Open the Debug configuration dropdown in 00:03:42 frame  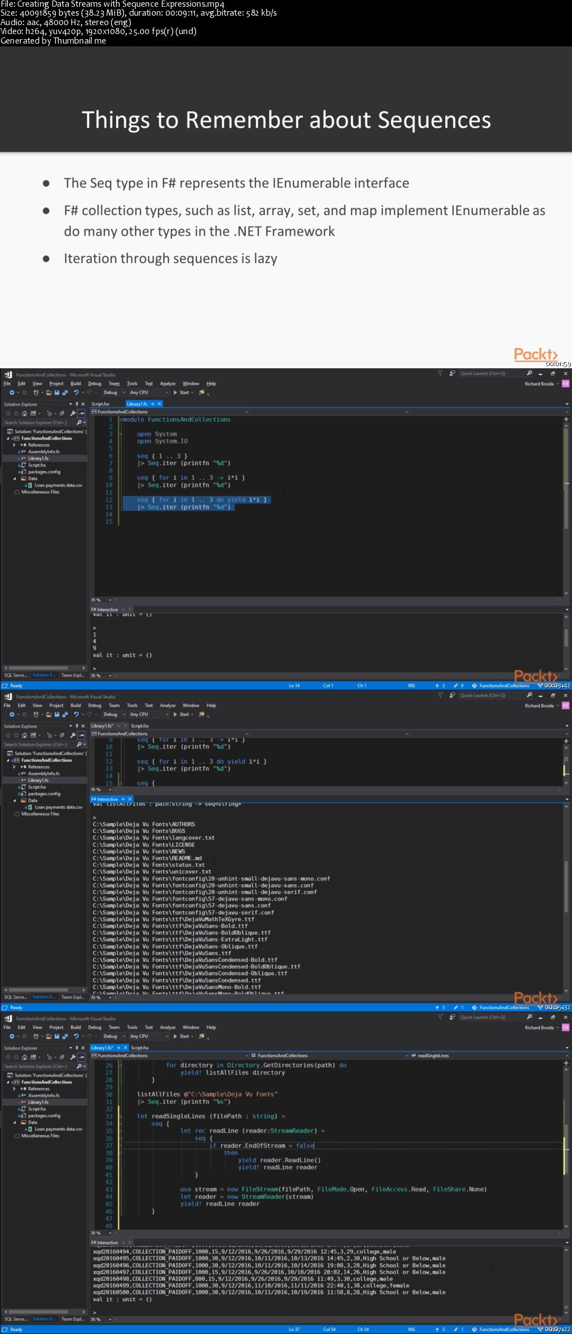tap(114, 392)
